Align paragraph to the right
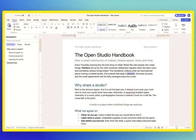The image size is (196, 140). coord(75,27)
